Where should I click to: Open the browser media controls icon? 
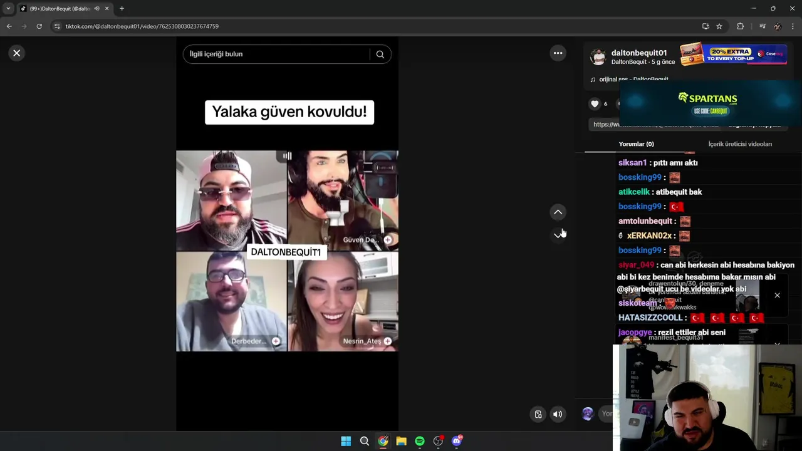tap(763, 26)
